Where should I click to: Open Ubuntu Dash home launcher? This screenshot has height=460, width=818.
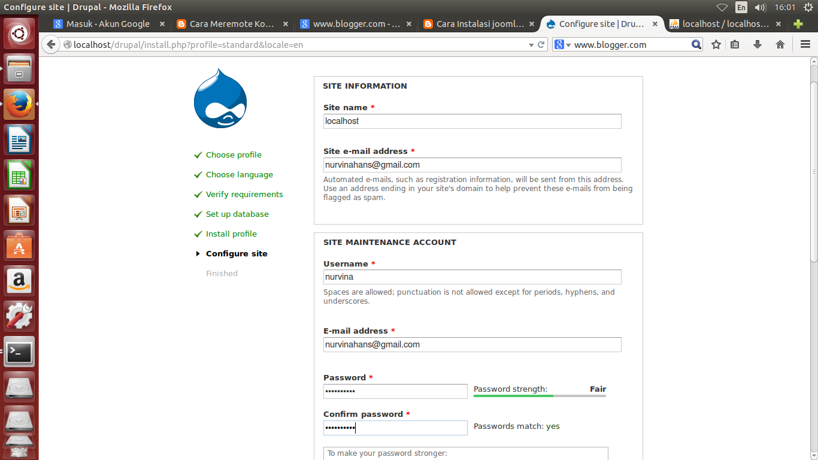[19, 34]
